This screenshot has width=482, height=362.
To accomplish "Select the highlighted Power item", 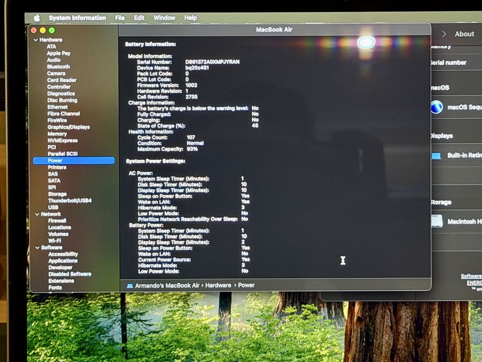I will (74, 161).
